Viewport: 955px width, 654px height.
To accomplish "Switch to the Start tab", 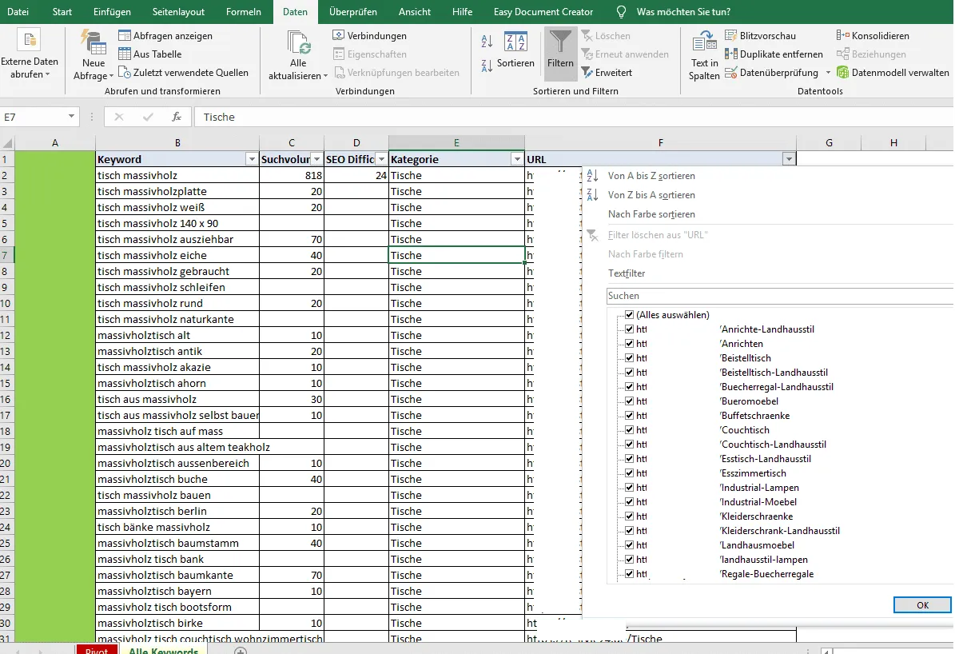I will click(x=62, y=11).
